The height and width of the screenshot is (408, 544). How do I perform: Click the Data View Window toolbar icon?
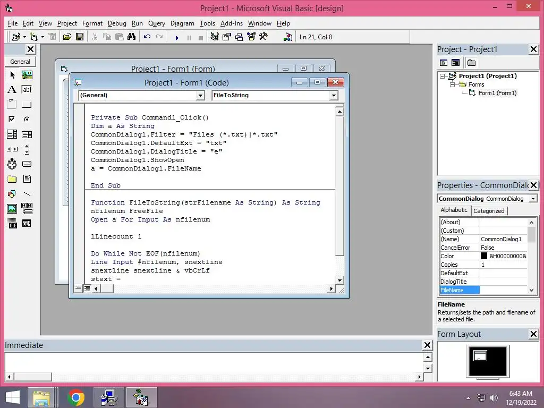point(287,37)
